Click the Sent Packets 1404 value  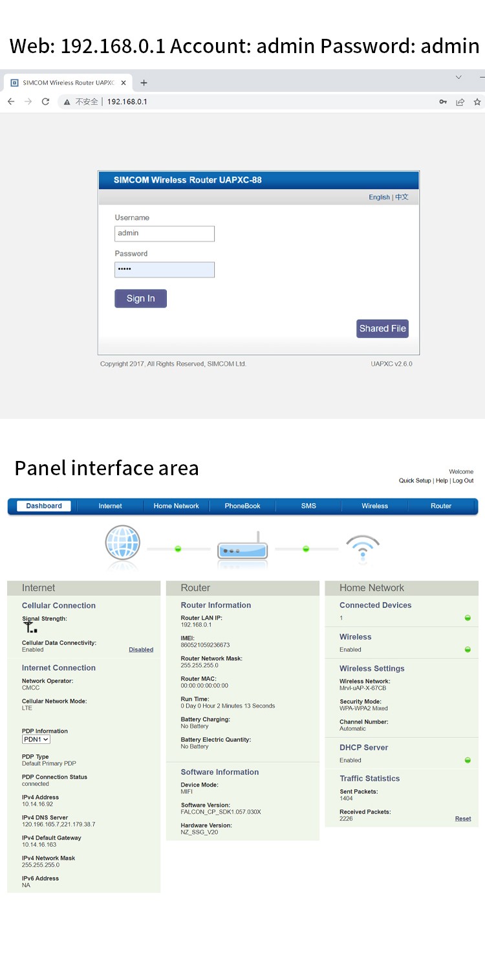tap(346, 799)
